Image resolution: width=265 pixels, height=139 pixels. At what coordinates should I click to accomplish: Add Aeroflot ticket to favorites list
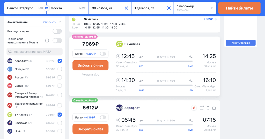coord(202,108)
